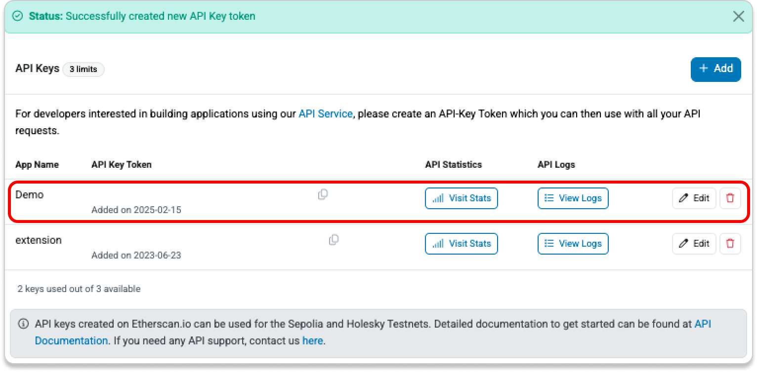The height and width of the screenshot is (372, 757).
Task: Open the API Service link
Action: tap(325, 114)
